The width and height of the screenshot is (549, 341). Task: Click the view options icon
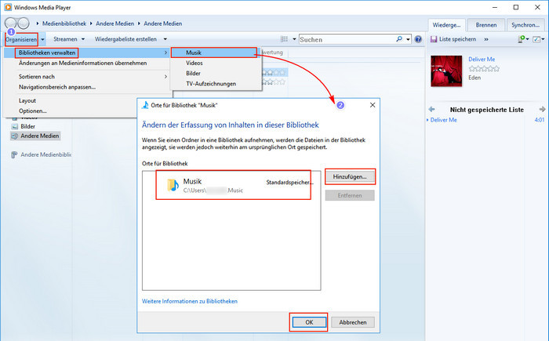pos(284,39)
